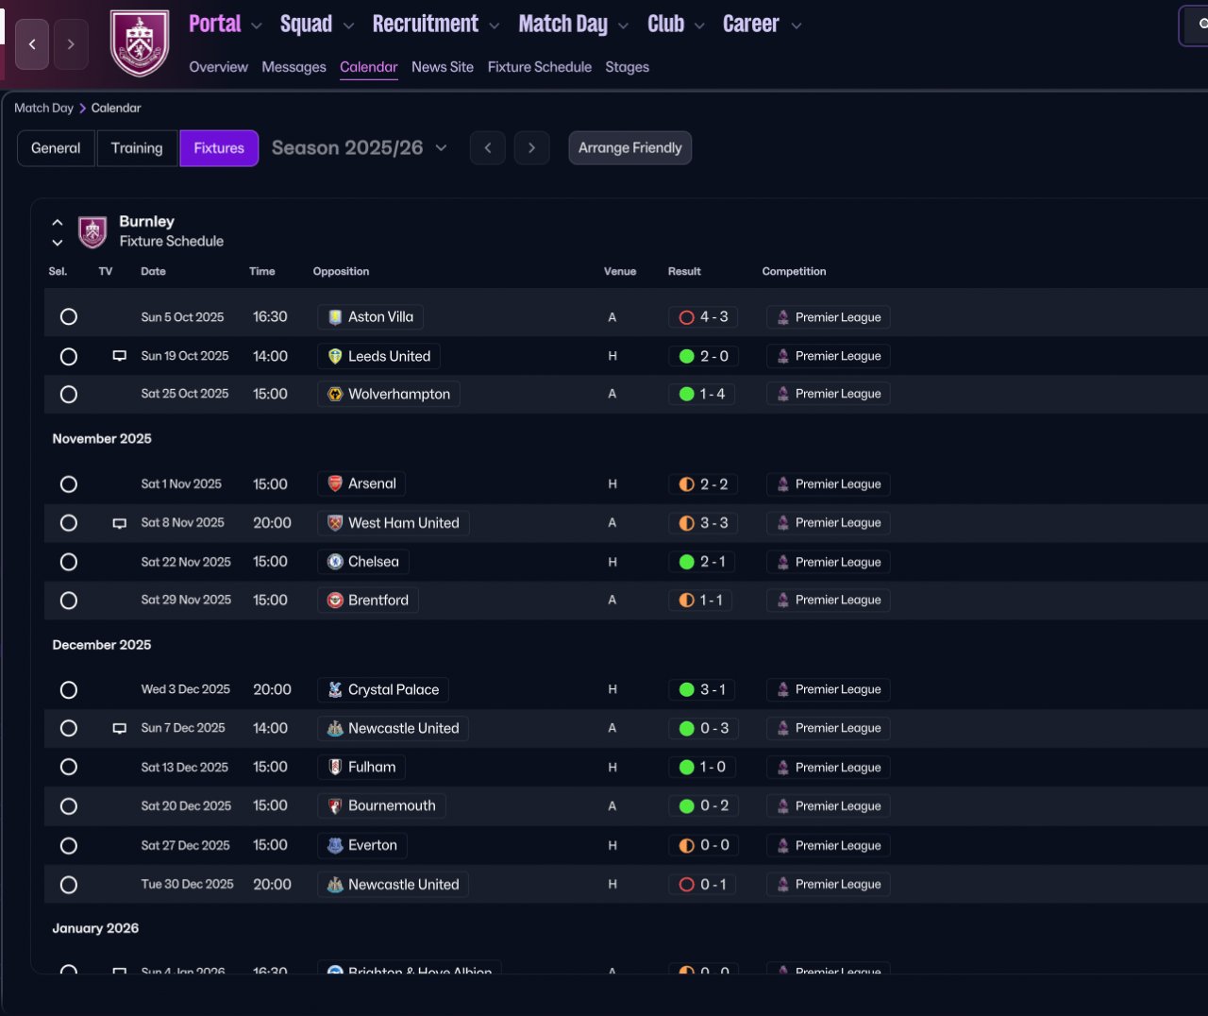The height and width of the screenshot is (1016, 1208).
Task: Sort fixtures by the Date column header
Action: [x=153, y=272]
